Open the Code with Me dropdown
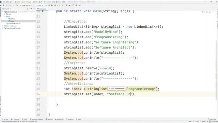218x123 pixels. tap(26, 5)
